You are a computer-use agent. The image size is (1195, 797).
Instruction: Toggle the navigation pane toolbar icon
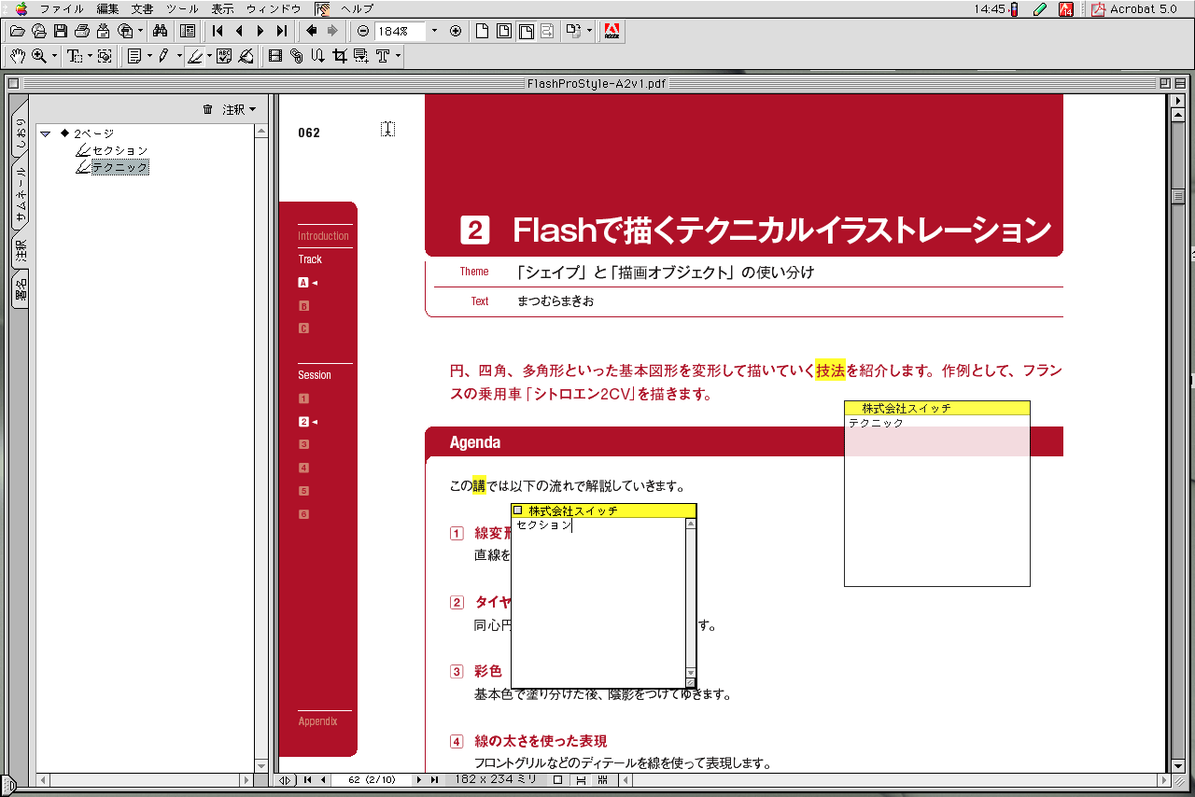188,31
